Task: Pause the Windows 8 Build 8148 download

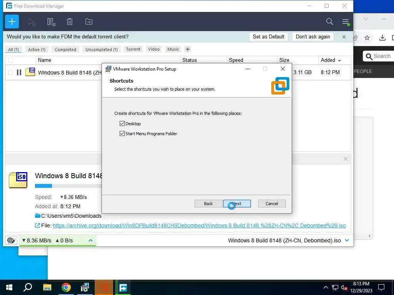Action: 19,73
